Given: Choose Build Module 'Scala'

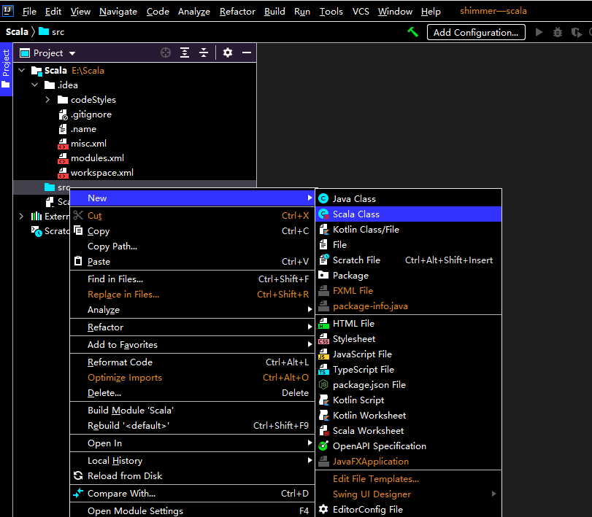Looking at the screenshot, I should pyautogui.click(x=192, y=411).
